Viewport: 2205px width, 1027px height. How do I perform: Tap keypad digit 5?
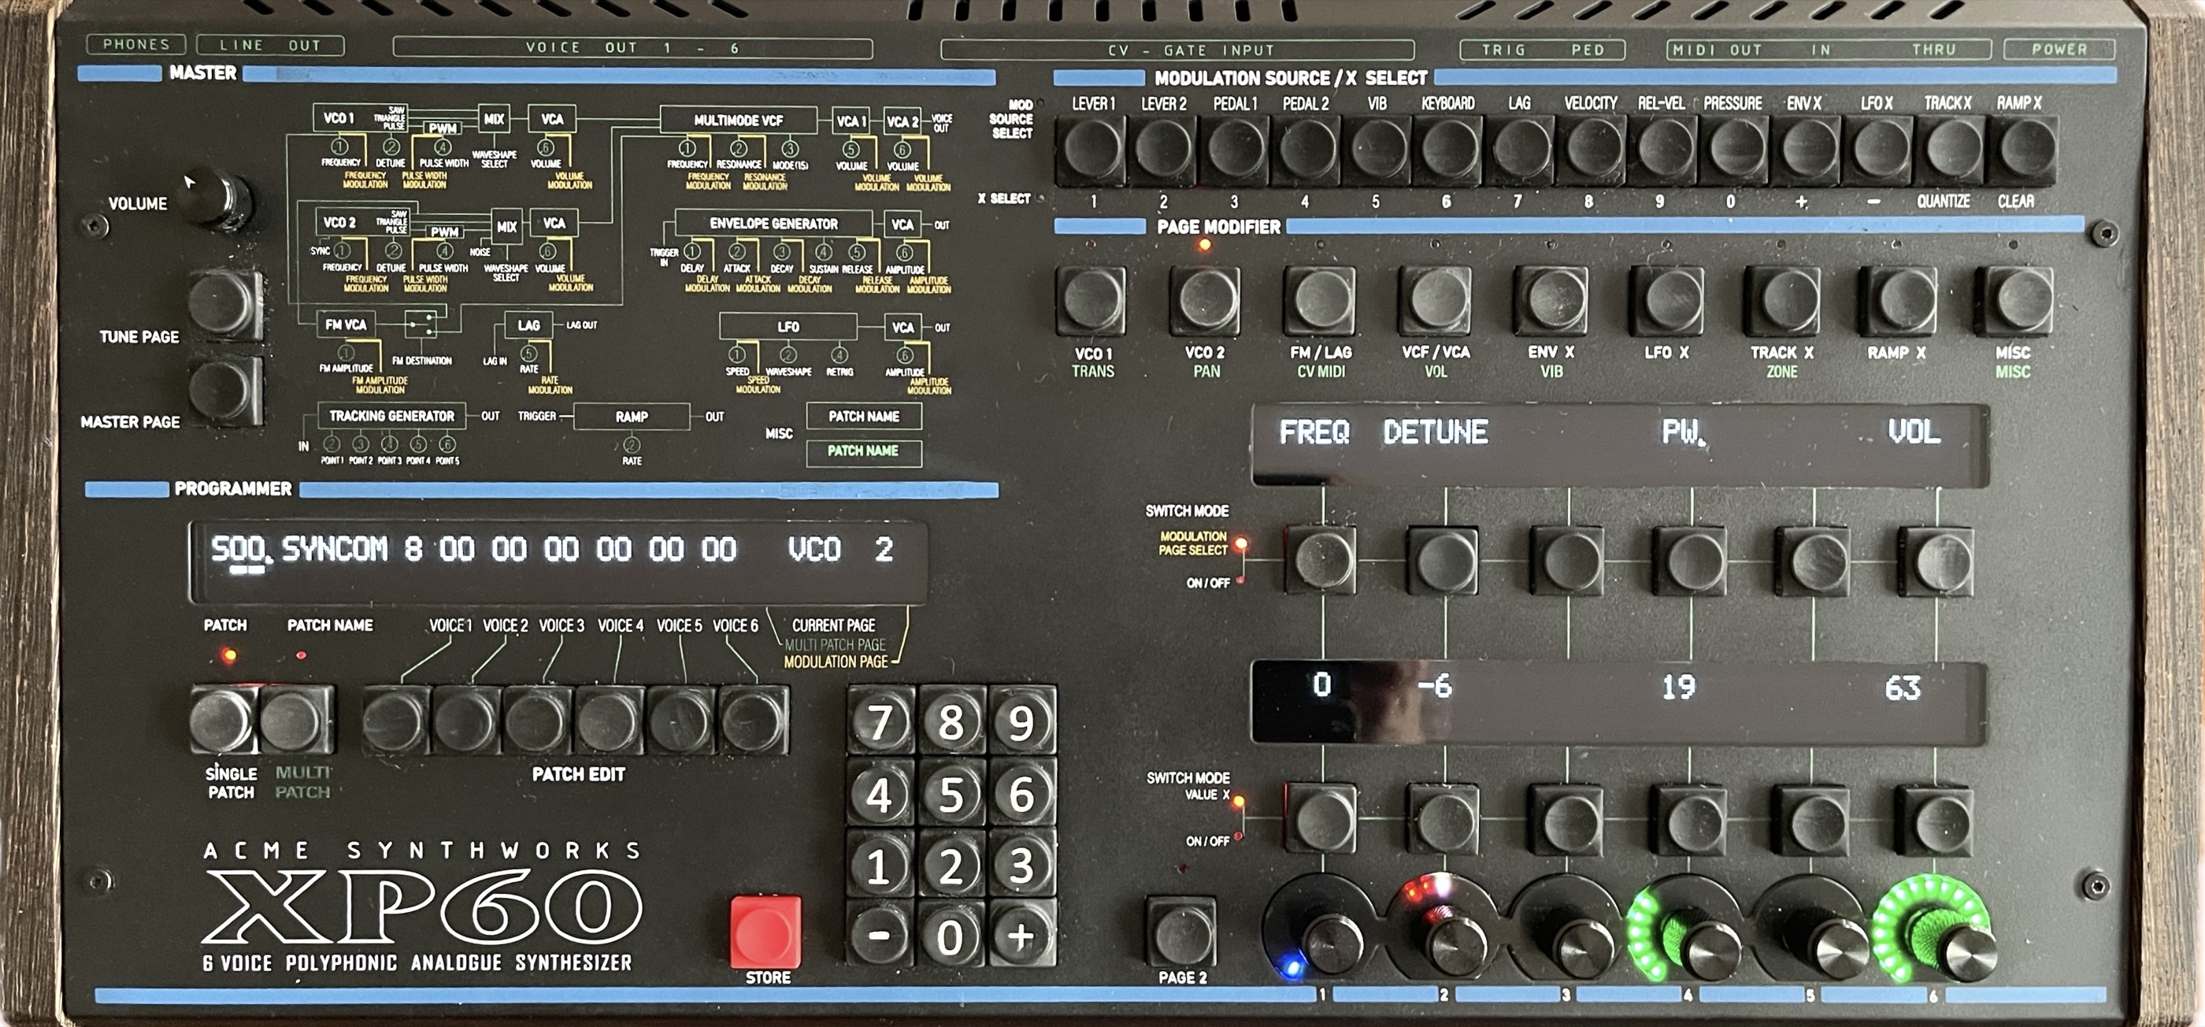pyautogui.click(x=951, y=793)
